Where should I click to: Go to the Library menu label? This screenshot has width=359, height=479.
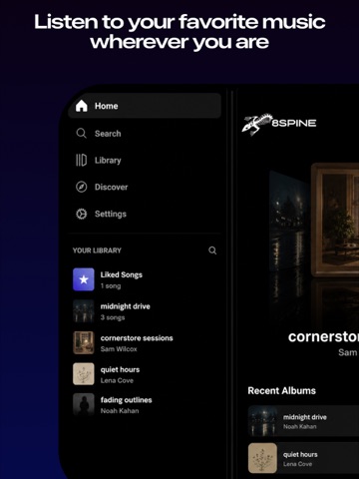point(108,161)
